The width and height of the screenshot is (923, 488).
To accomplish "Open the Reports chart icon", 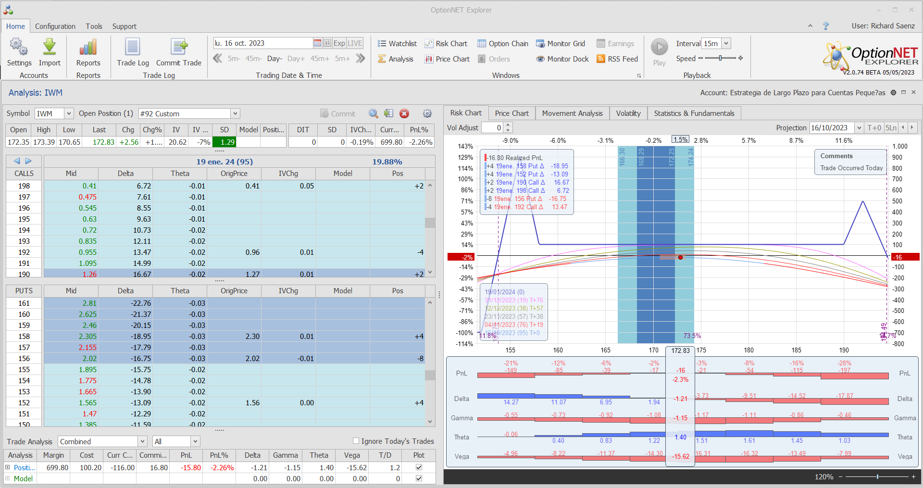I will coord(88,47).
